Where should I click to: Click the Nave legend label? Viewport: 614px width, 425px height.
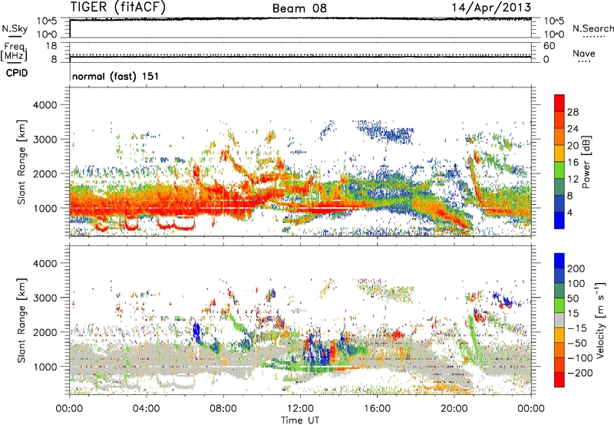[584, 53]
